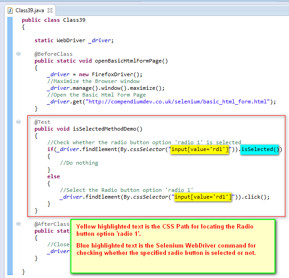Click the openBasicHtmlFormPage() method name
Viewport: 289px width, 278px height.
coord(131,61)
